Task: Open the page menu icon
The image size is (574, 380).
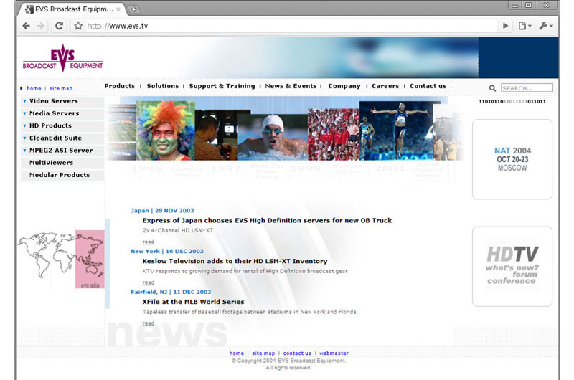Action: coord(524,26)
